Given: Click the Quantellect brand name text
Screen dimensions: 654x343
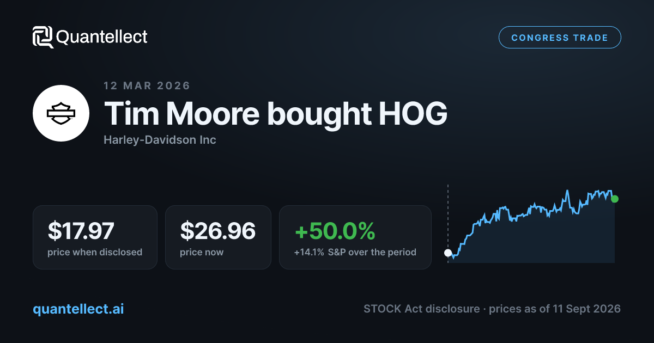Looking at the screenshot, I should click(x=102, y=37).
